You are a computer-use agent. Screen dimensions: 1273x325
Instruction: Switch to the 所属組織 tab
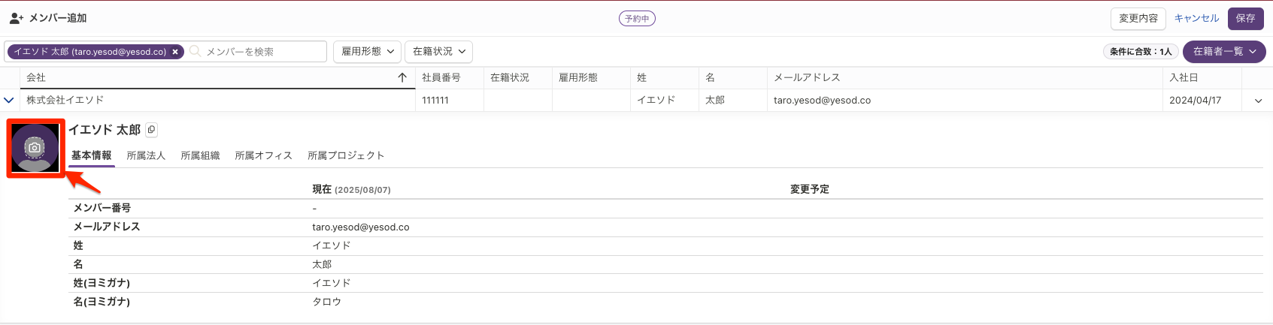click(200, 155)
